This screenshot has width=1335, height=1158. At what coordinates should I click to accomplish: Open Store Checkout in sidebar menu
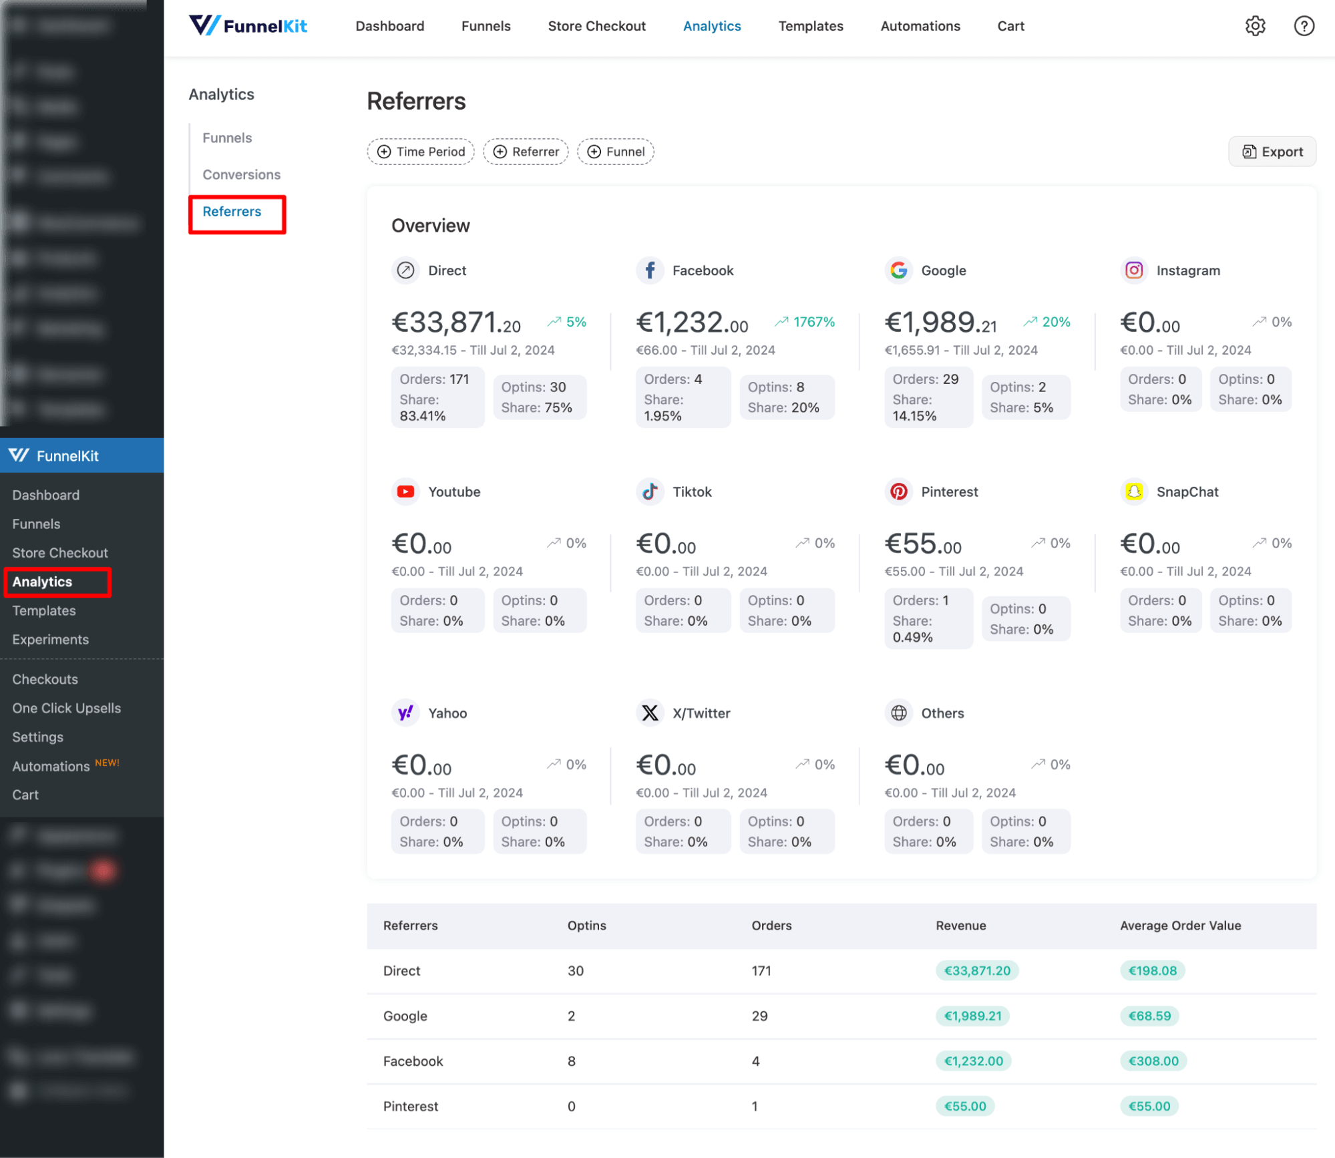60,553
